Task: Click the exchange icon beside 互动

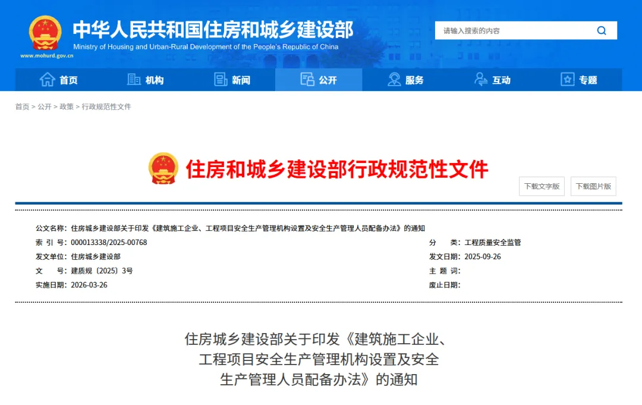Action: click(x=481, y=80)
